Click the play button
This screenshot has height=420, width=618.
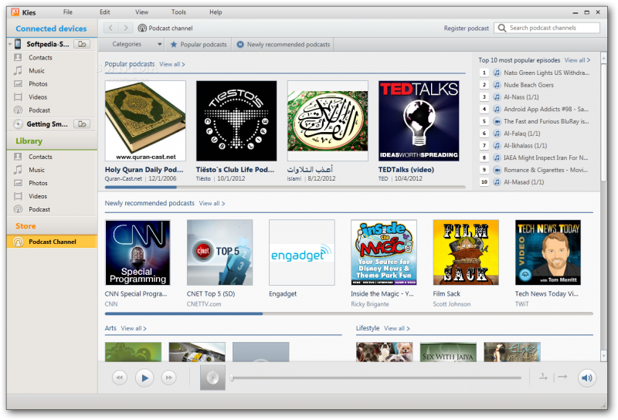(144, 378)
